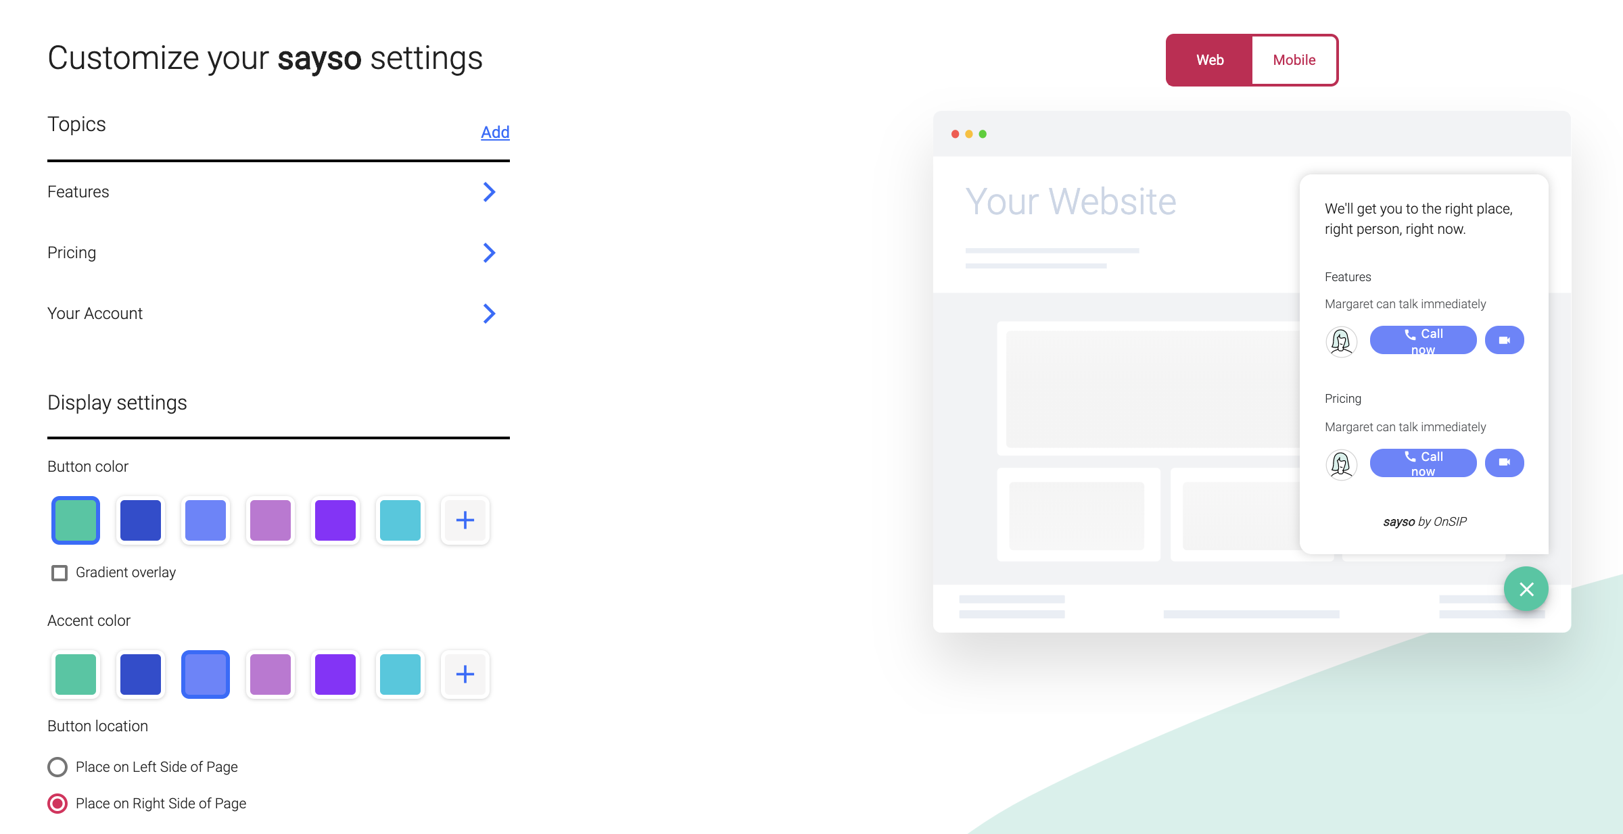Click the add custom color plus icon for Button color
Image resolution: width=1623 pixels, height=834 pixels.
464,520
